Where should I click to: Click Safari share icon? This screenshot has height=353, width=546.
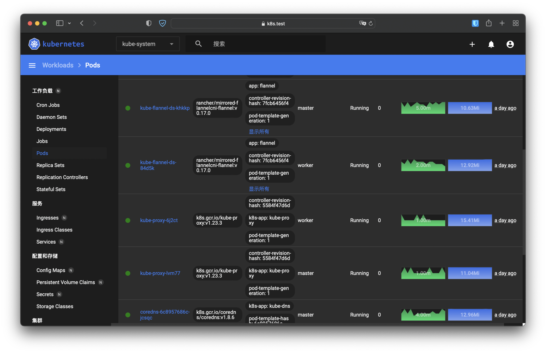click(x=489, y=23)
